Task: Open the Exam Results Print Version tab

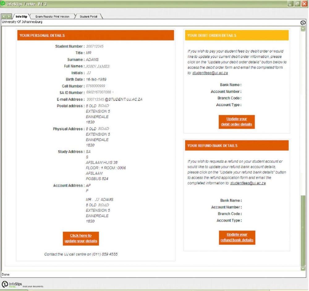Action: point(52,16)
